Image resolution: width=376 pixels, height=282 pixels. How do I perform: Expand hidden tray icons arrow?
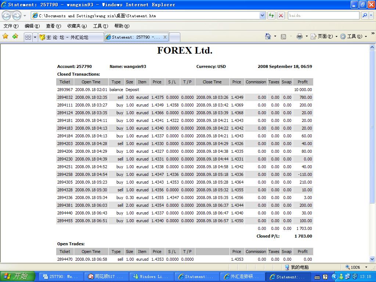coord(335,277)
